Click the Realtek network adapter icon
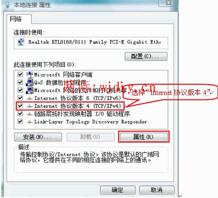Image resolution: width=218 pixels, height=198 pixels. (x=21, y=42)
